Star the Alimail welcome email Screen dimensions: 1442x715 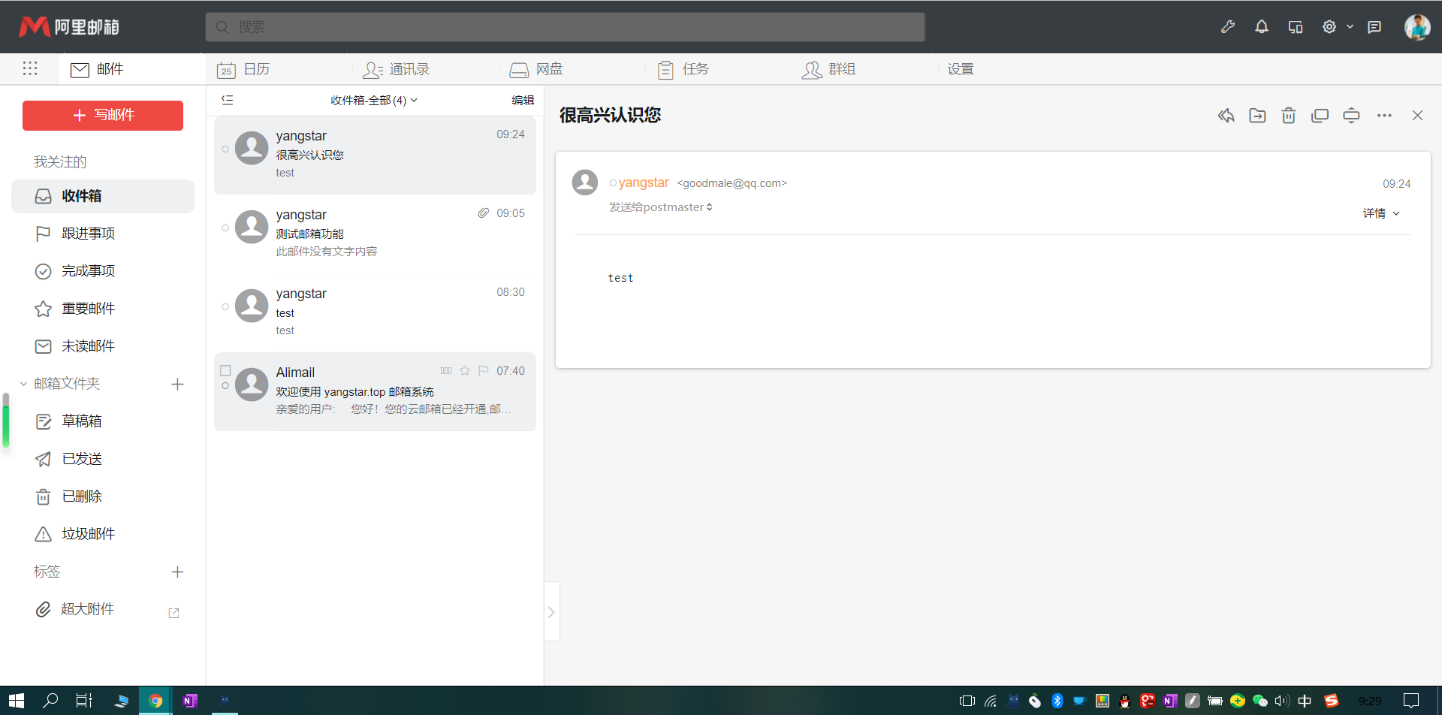[465, 370]
